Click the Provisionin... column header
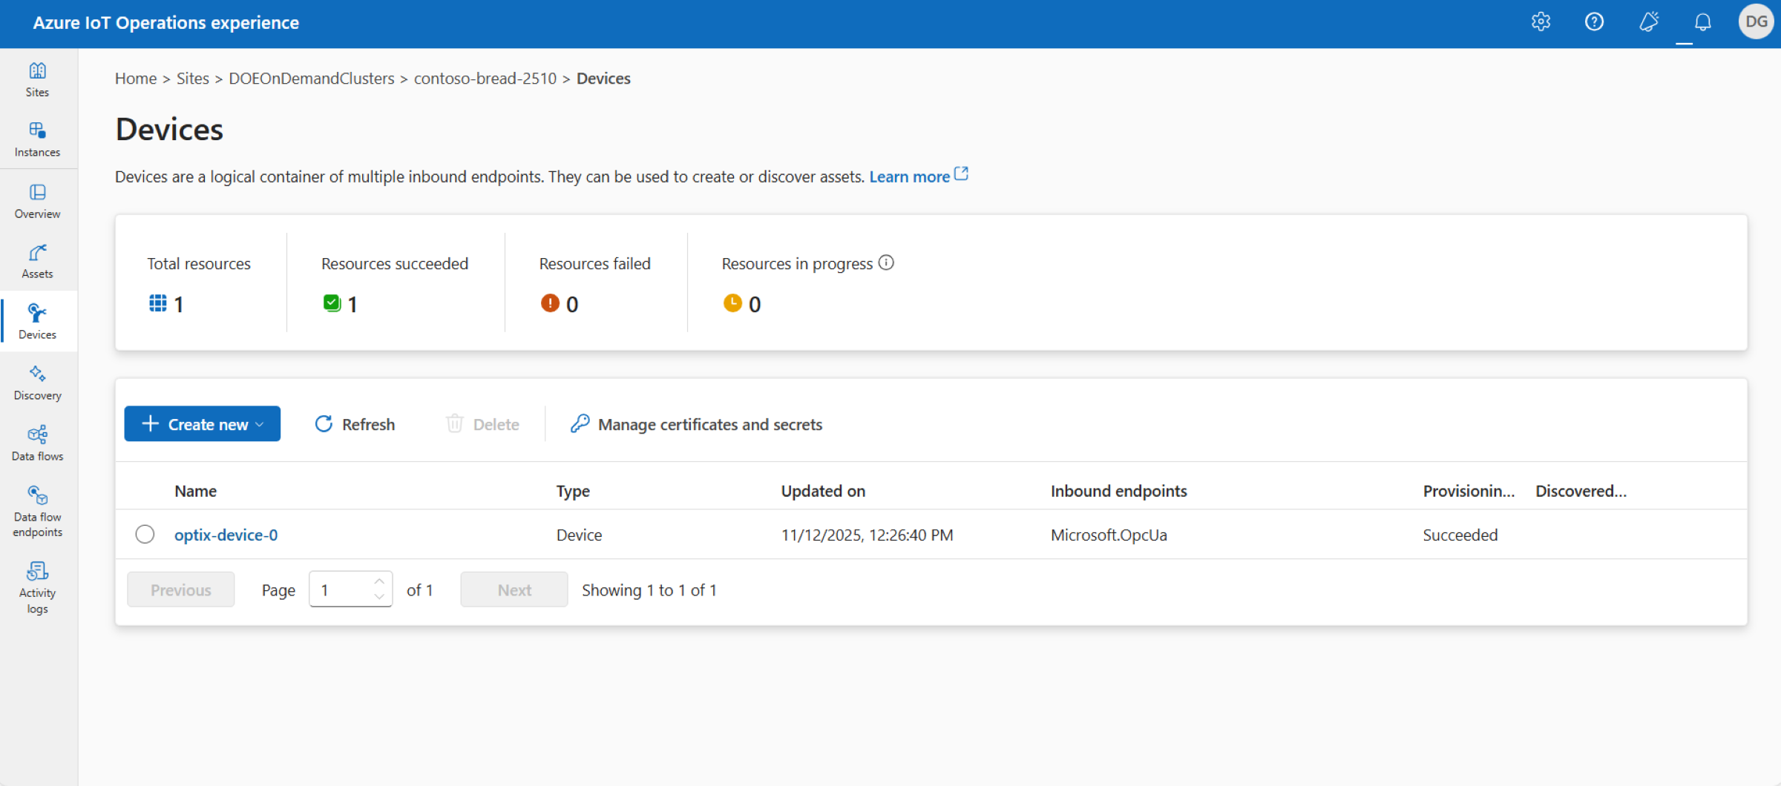The width and height of the screenshot is (1781, 786). [1469, 491]
